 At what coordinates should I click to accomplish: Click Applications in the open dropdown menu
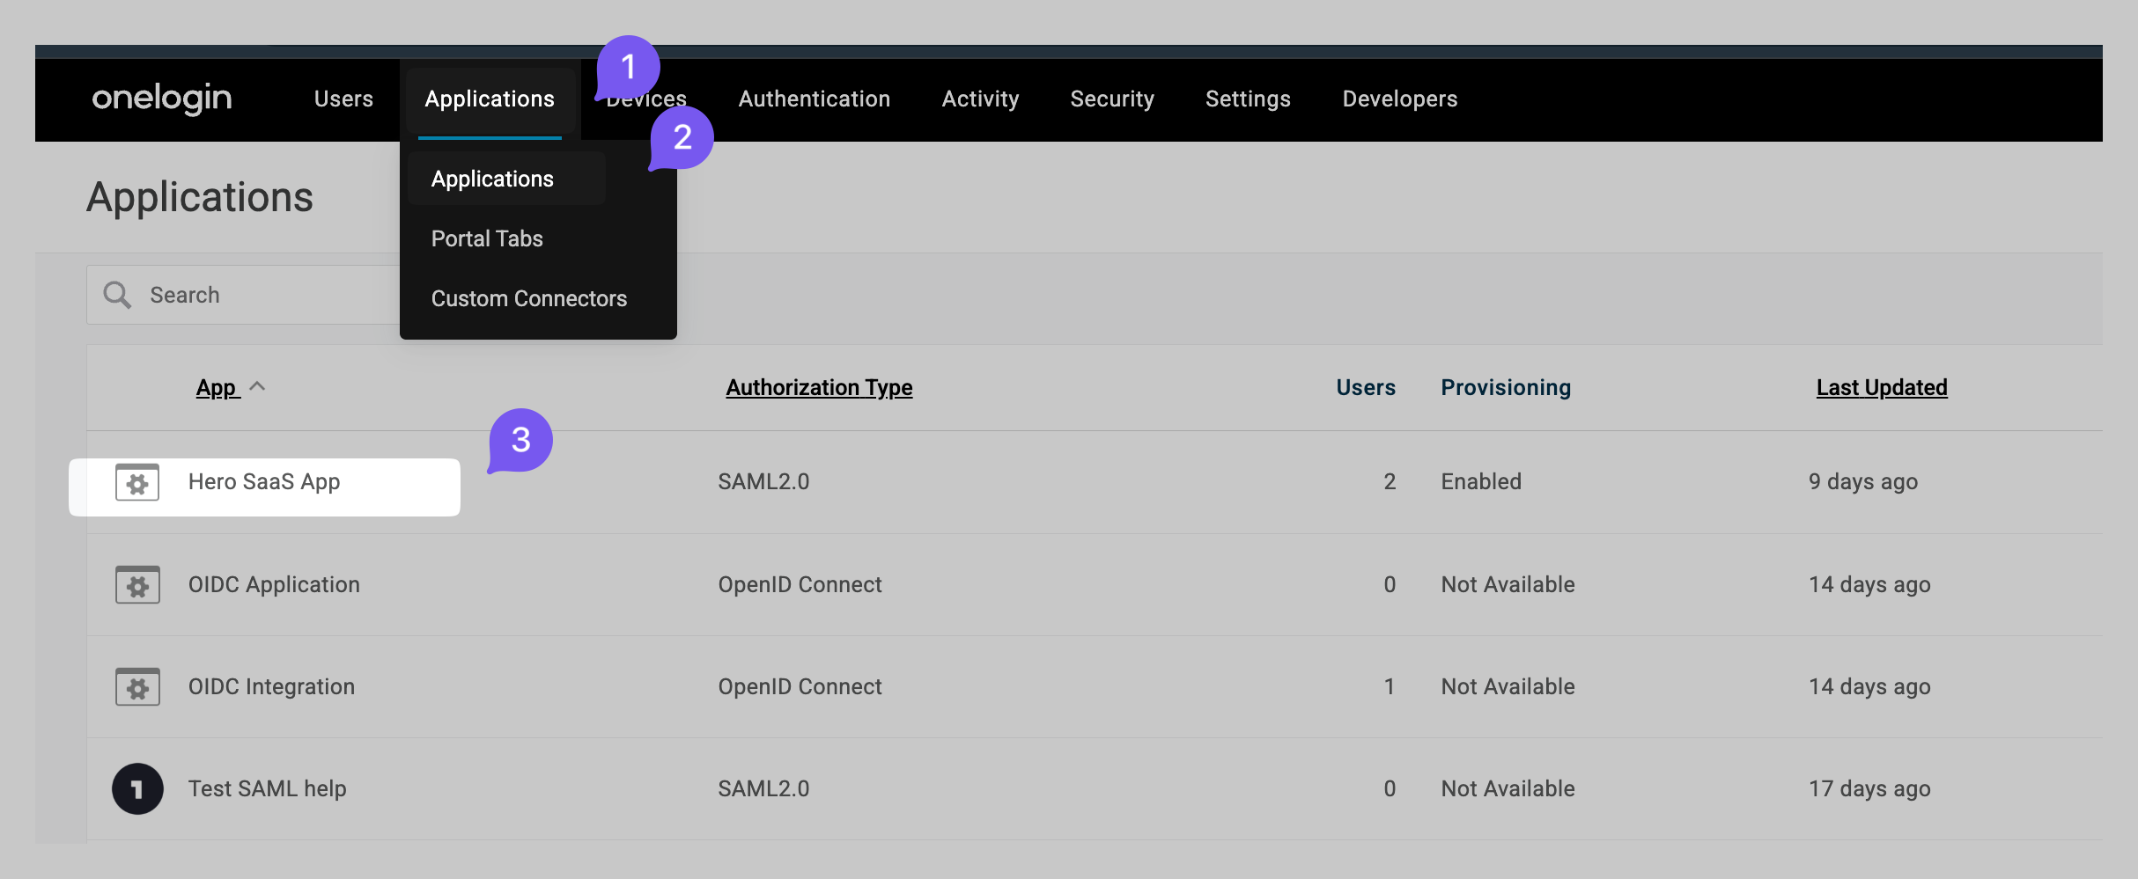[x=492, y=178]
